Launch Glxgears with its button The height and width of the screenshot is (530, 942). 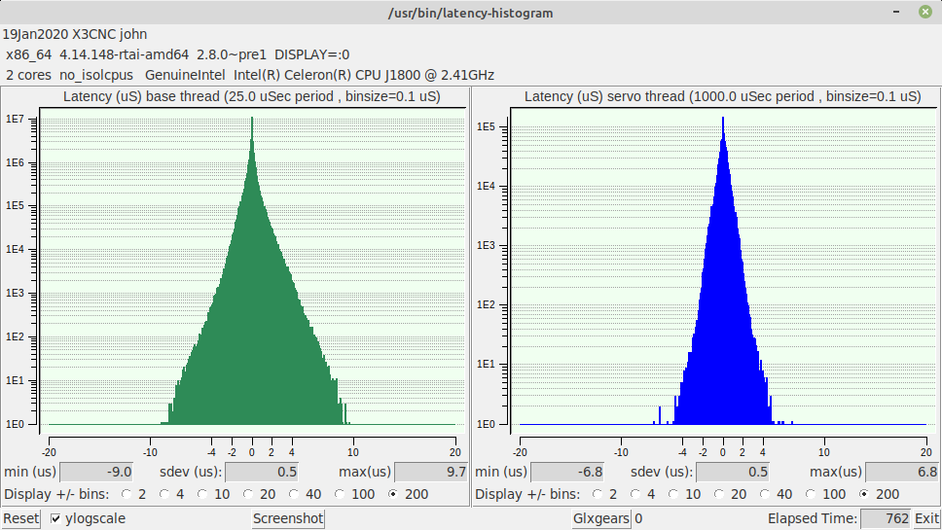[x=601, y=519]
